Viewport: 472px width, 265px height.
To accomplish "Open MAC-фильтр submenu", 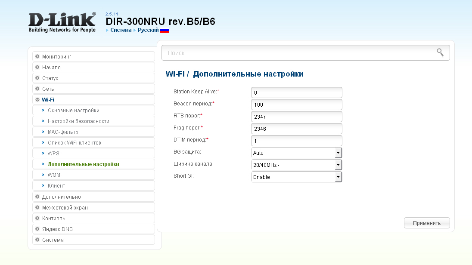I will coord(93,132).
